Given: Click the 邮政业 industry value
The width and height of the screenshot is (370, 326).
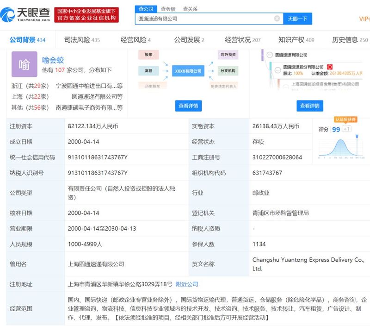Looking at the screenshot, I should pos(261,193).
